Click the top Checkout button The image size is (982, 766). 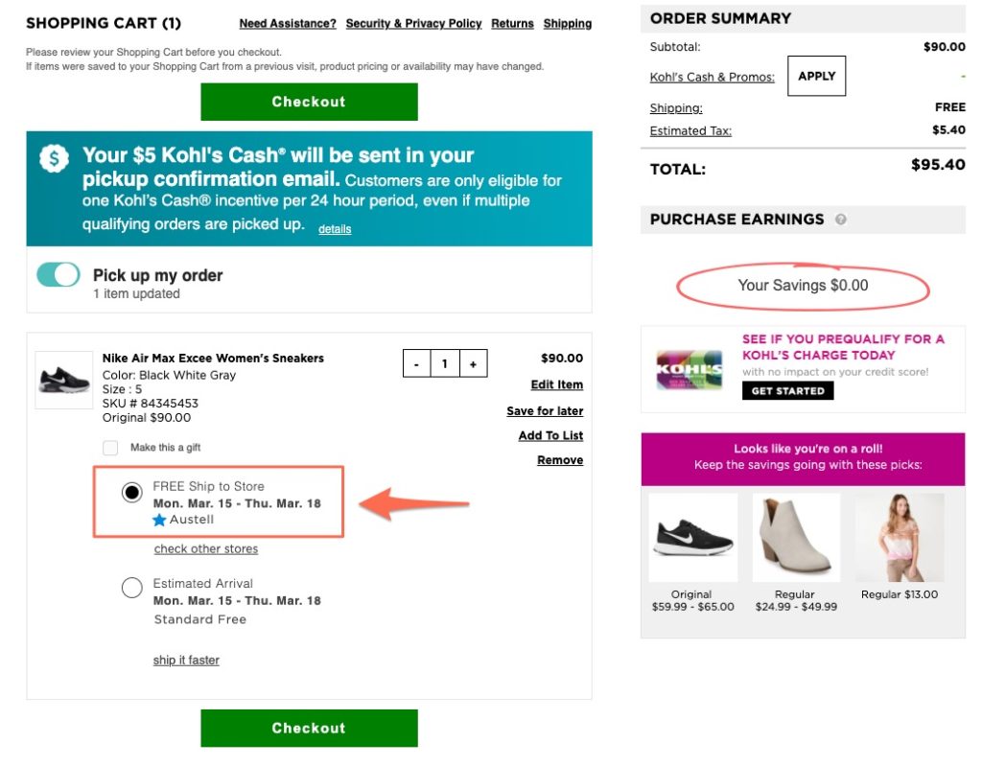[308, 101]
